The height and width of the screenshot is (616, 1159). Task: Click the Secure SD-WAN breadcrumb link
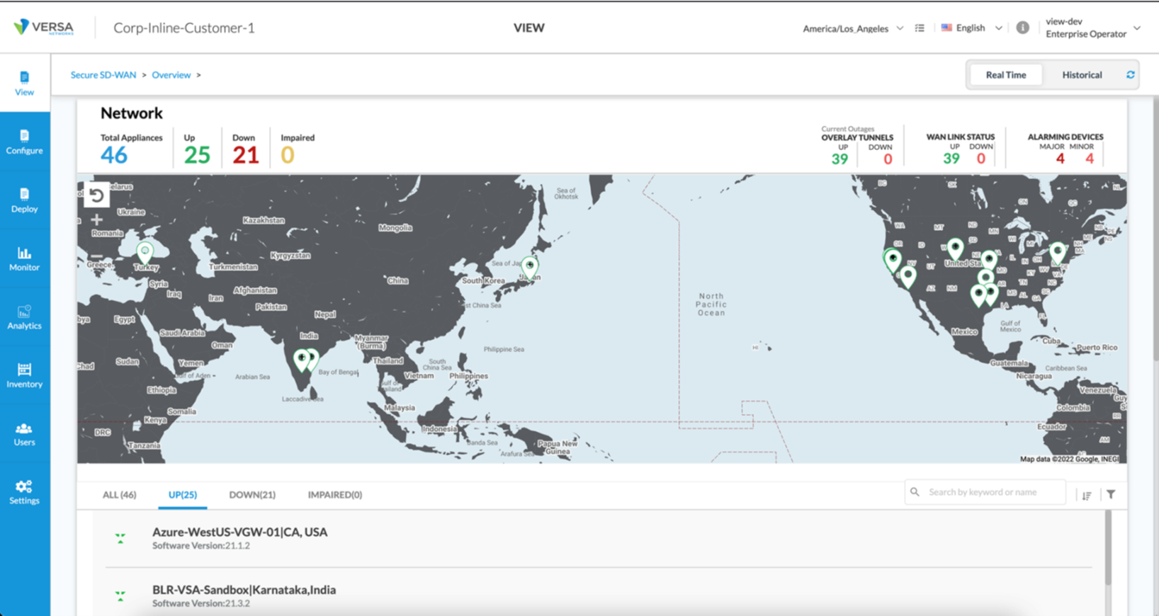click(x=103, y=75)
